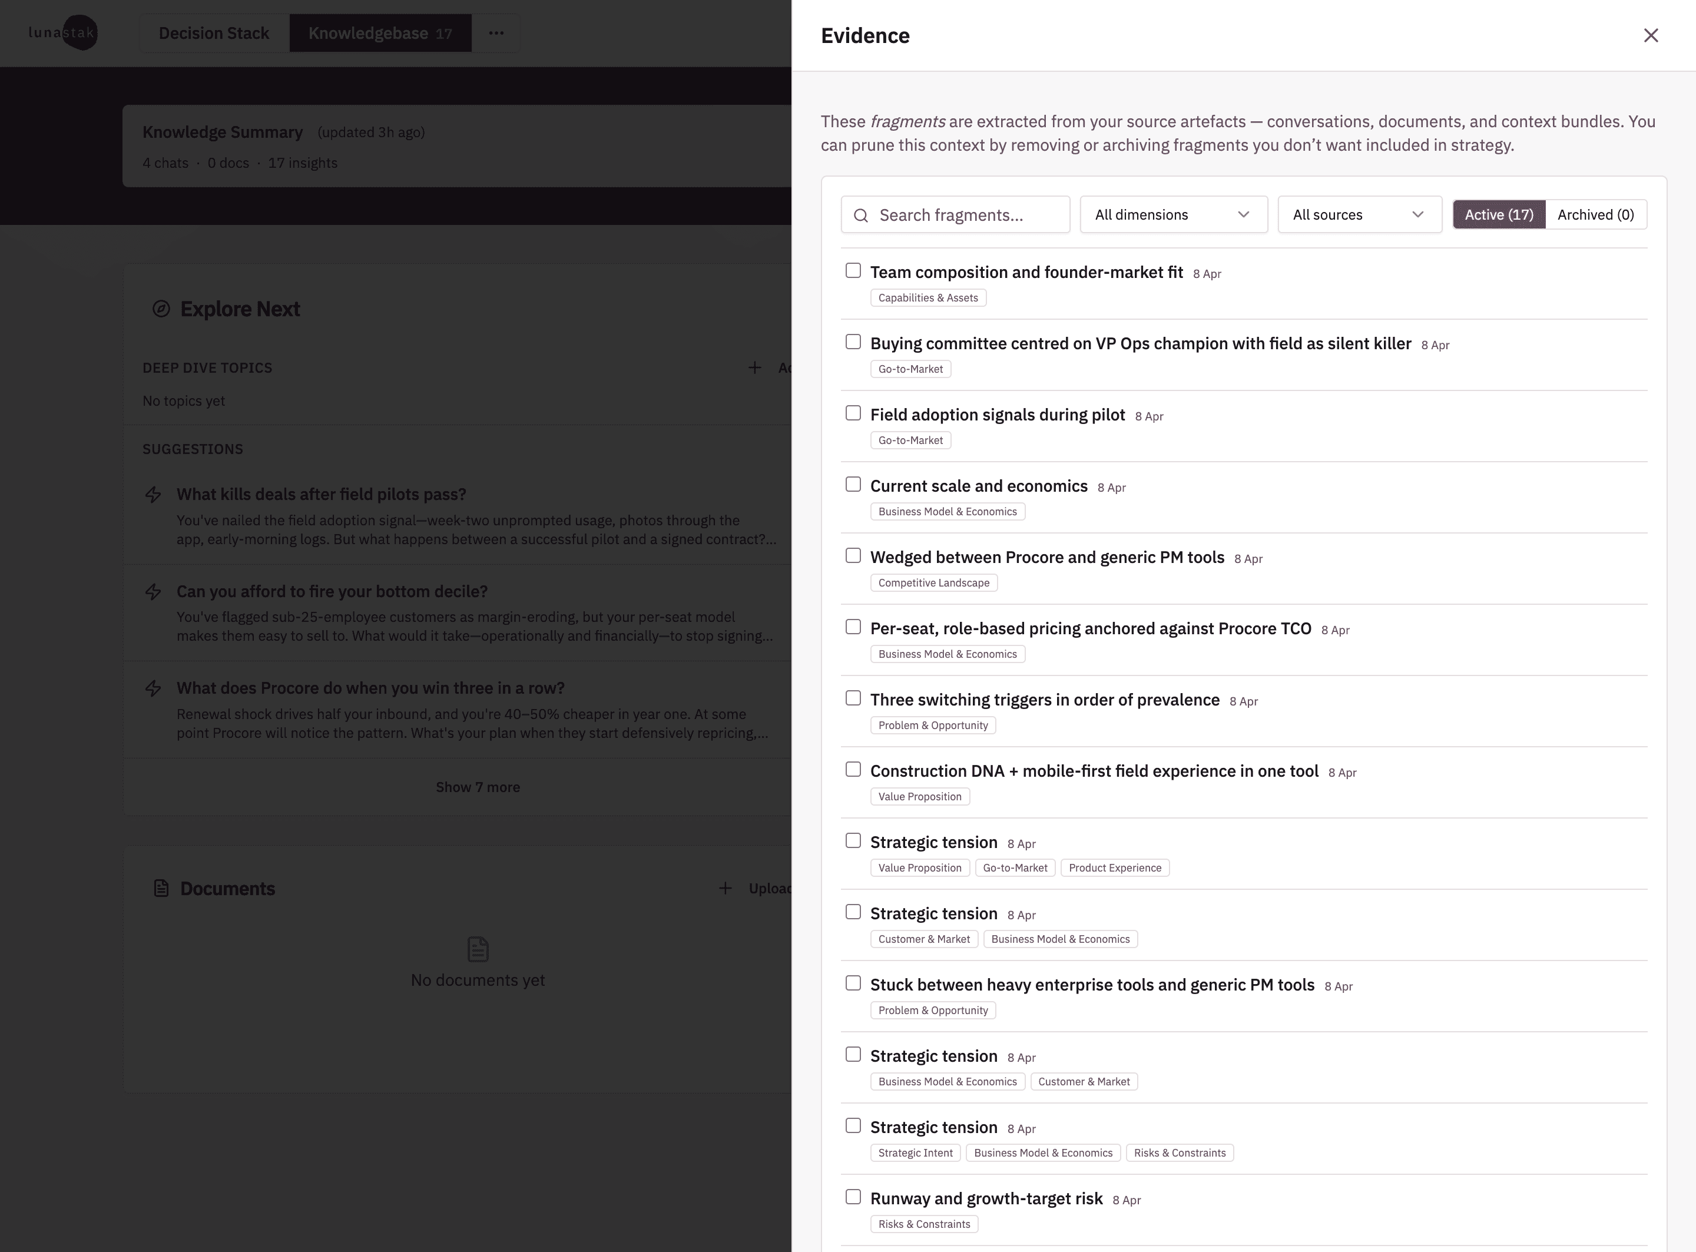Viewport: 1696px width, 1252px height.
Task: Check the Team composition fragment checkbox
Action: [853, 270]
